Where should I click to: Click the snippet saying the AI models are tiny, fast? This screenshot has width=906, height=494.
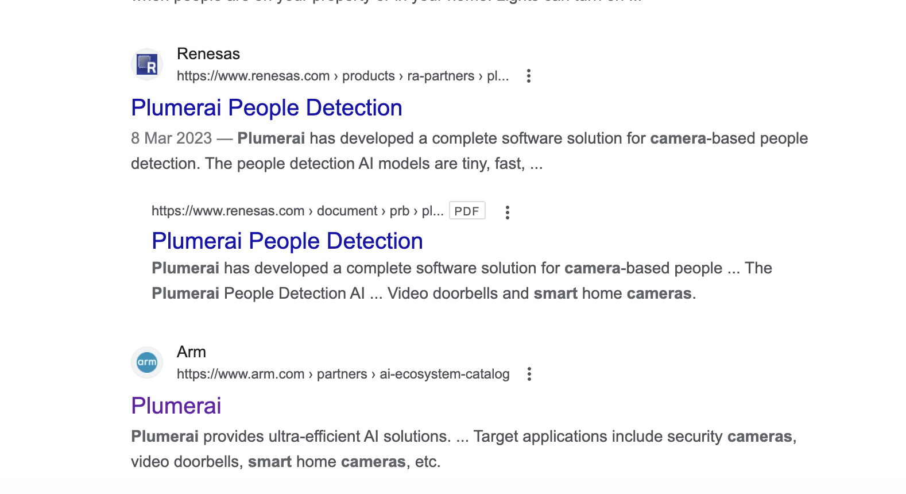(470, 151)
